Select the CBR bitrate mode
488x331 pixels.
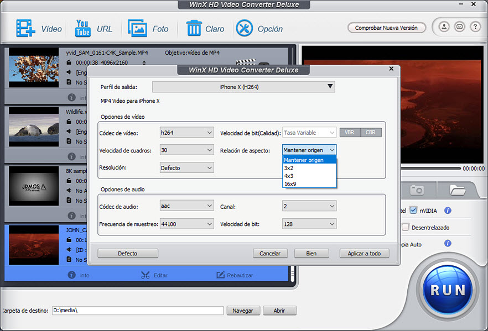[x=371, y=133]
